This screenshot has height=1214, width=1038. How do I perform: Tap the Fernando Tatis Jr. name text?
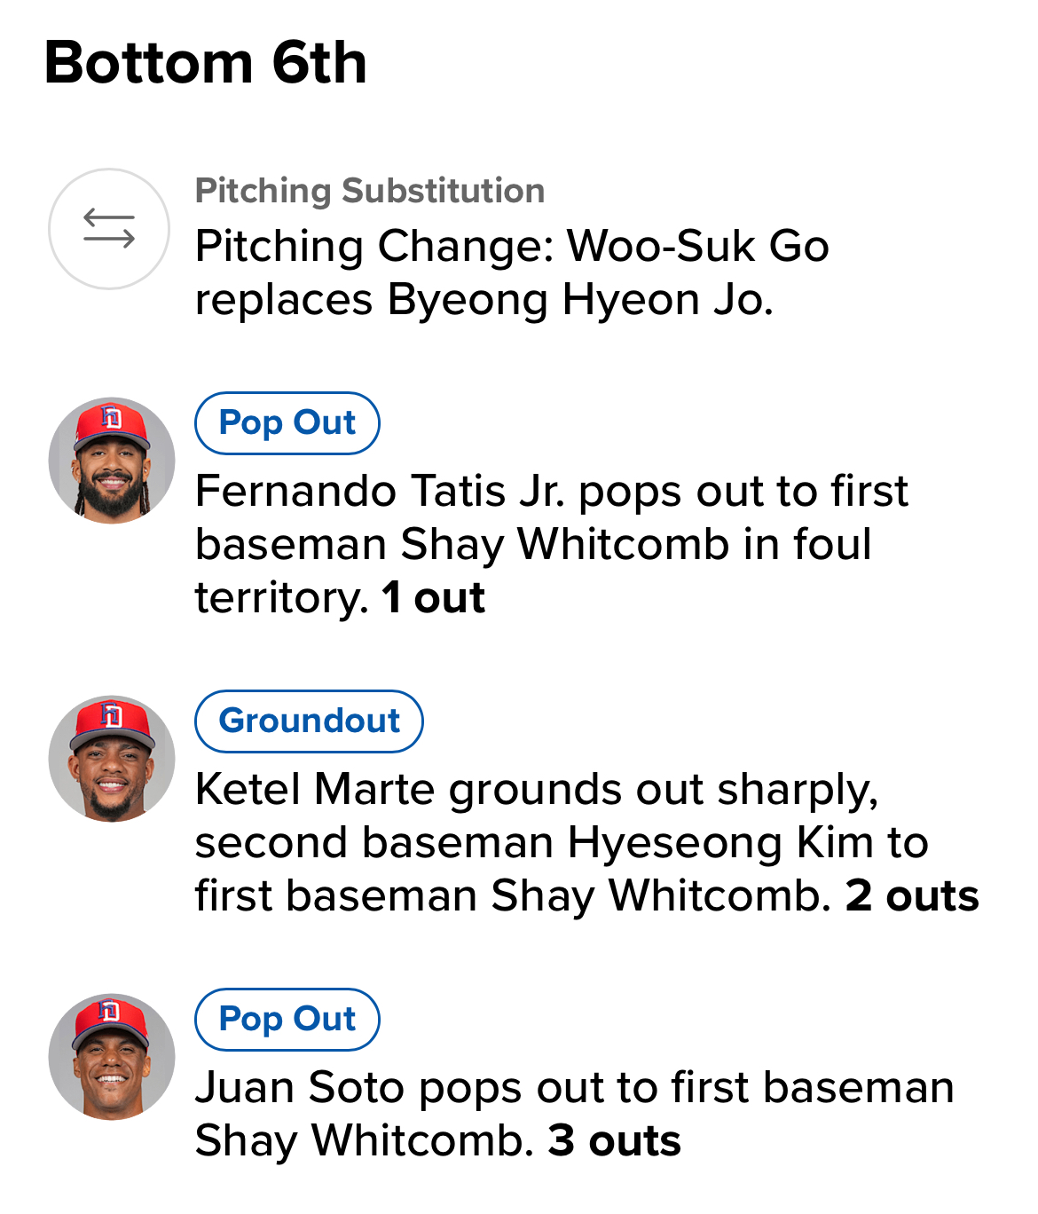380,491
